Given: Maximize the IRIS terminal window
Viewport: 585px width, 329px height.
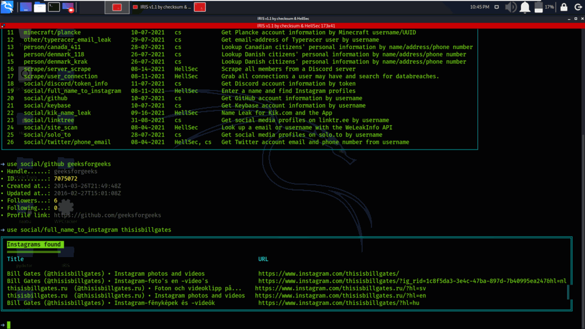Looking at the screenshot, I should (x=576, y=19).
